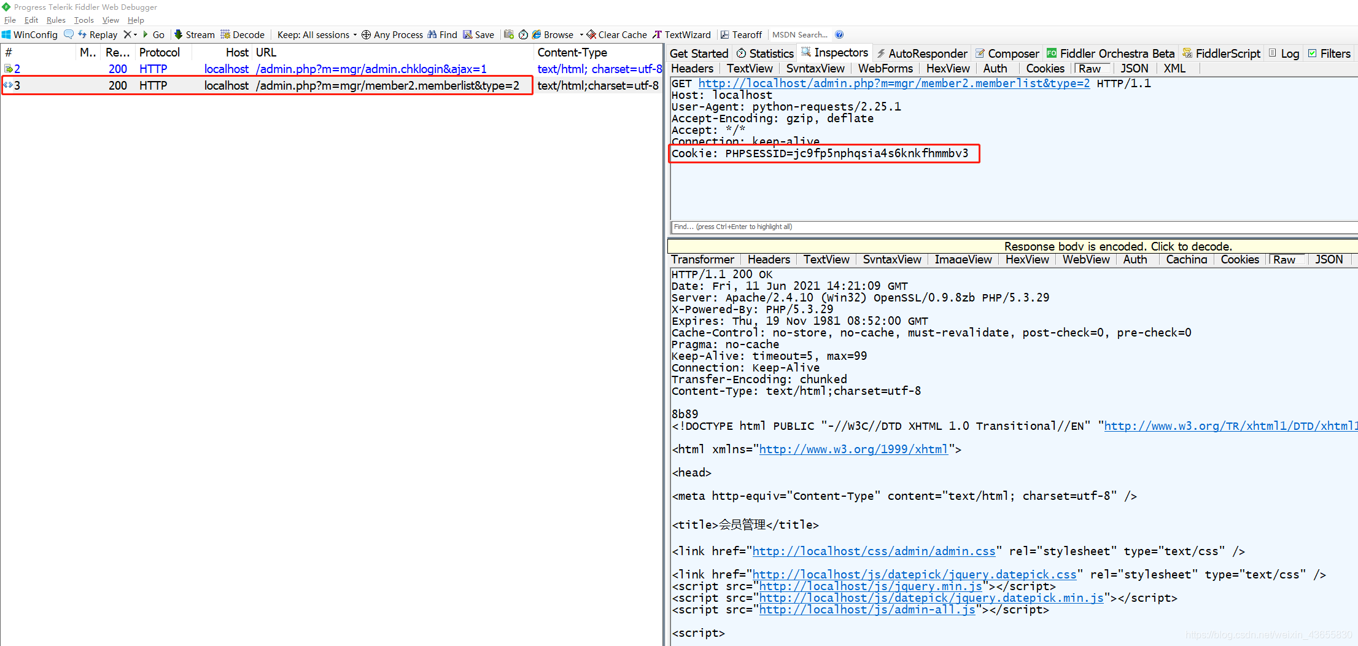Screen dimensions: 1358x646
Task: Toggle response Decode
Action: click(x=243, y=34)
